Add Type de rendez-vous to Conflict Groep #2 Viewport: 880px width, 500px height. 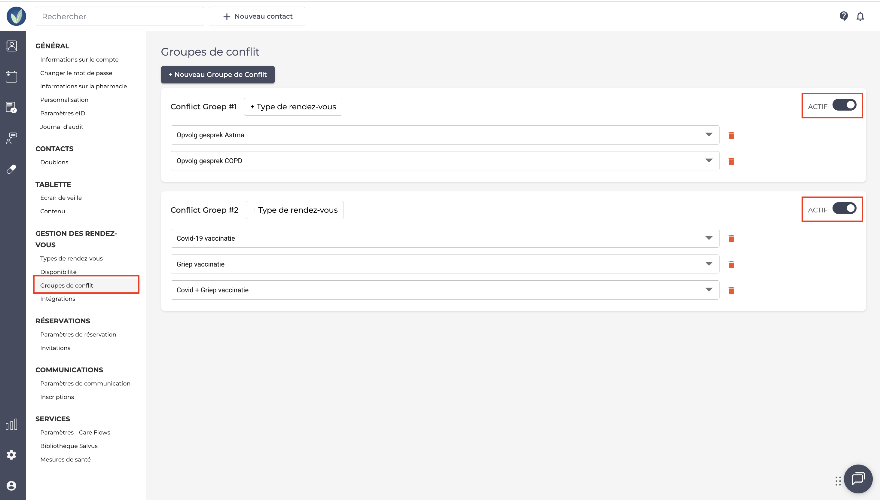coord(295,210)
